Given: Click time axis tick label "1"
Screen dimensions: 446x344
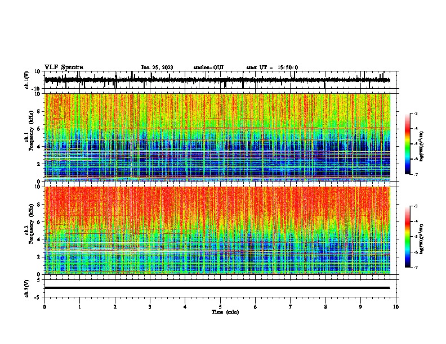Looking at the screenshot, I should [x=79, y=307].
